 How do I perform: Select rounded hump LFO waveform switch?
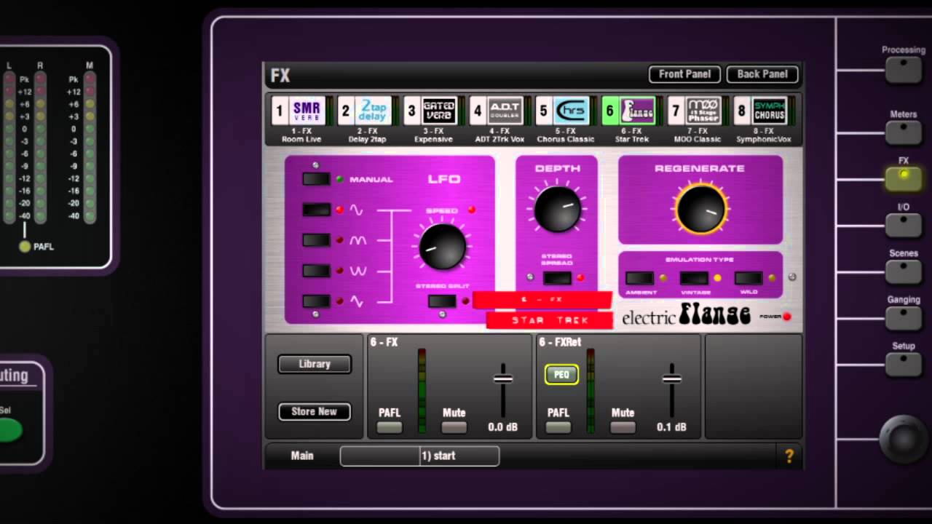pos(317,240)
